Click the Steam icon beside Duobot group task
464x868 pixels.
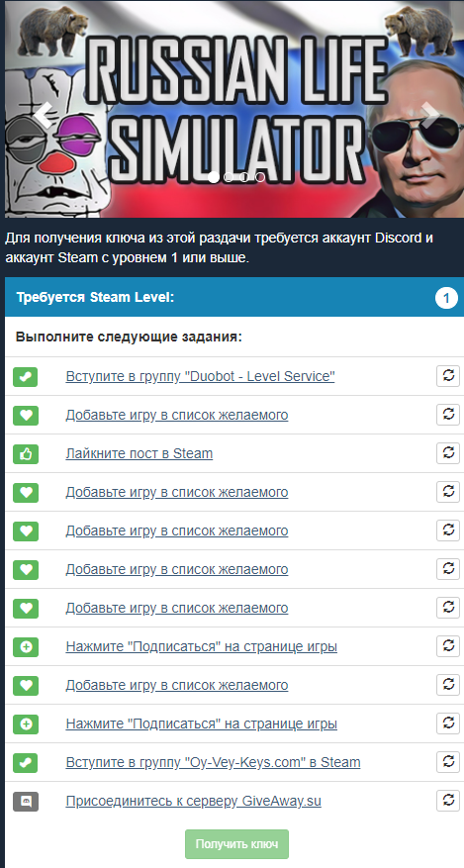pos(26,376)
